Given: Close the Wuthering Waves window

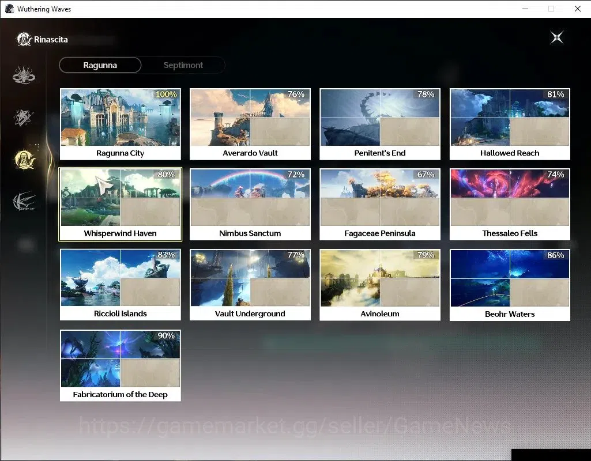Looking at the screenshot, I should tap(577, 9).
